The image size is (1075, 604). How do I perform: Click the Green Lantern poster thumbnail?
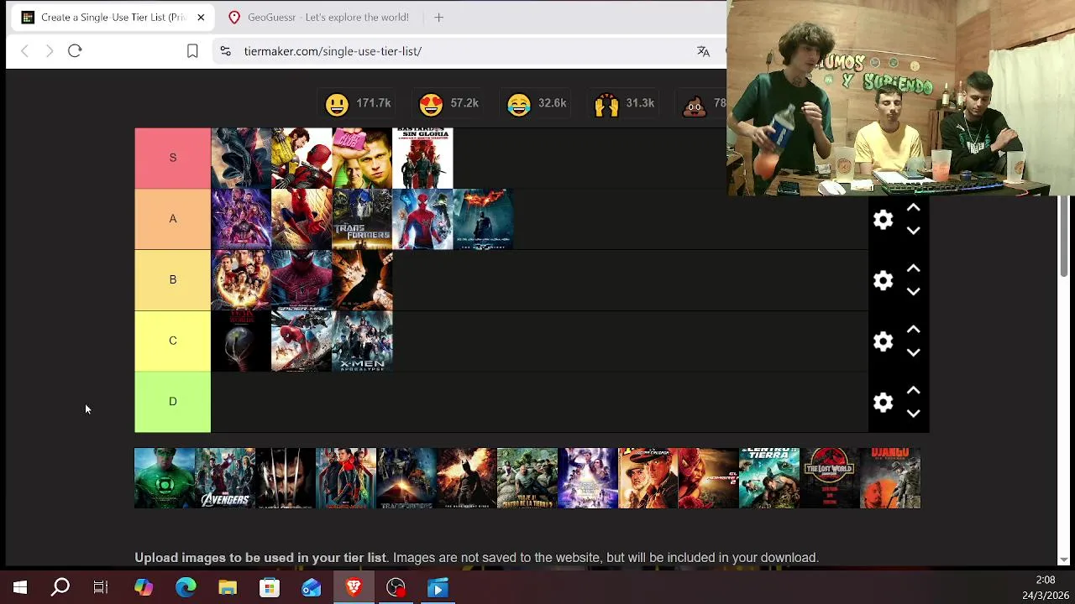pyautogui.click(x=165, y=478)
